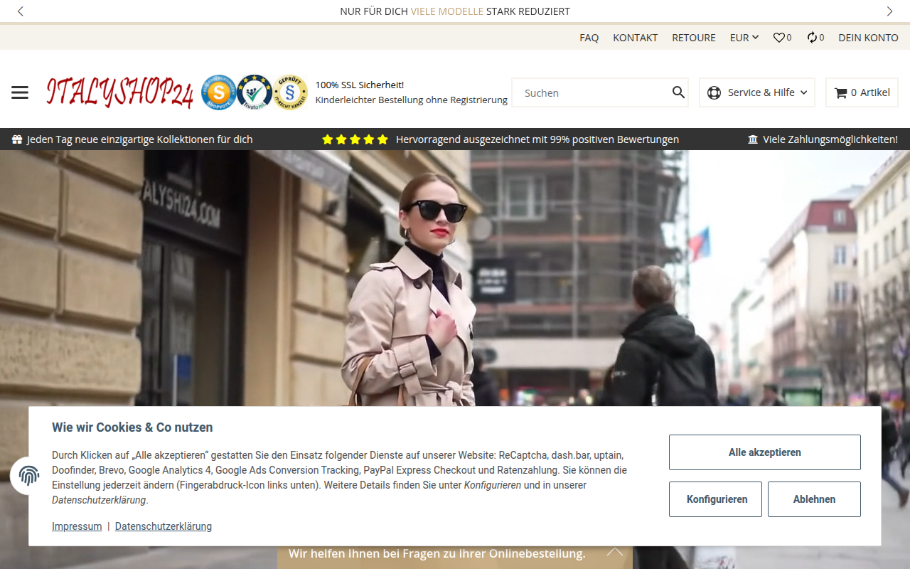Expand the Service & Hilfe dropdown

pyautogui.click(x=757, y=92)
